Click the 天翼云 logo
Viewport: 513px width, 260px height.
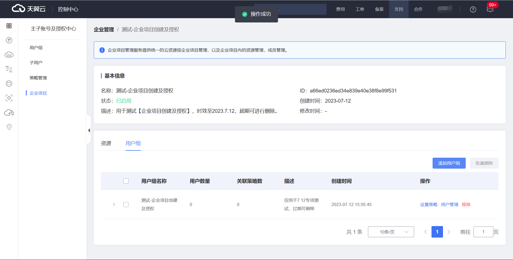pos(29,9)
